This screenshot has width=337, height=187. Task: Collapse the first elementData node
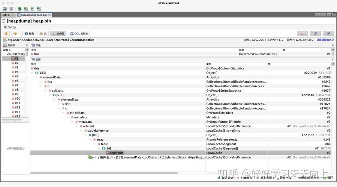36,77
